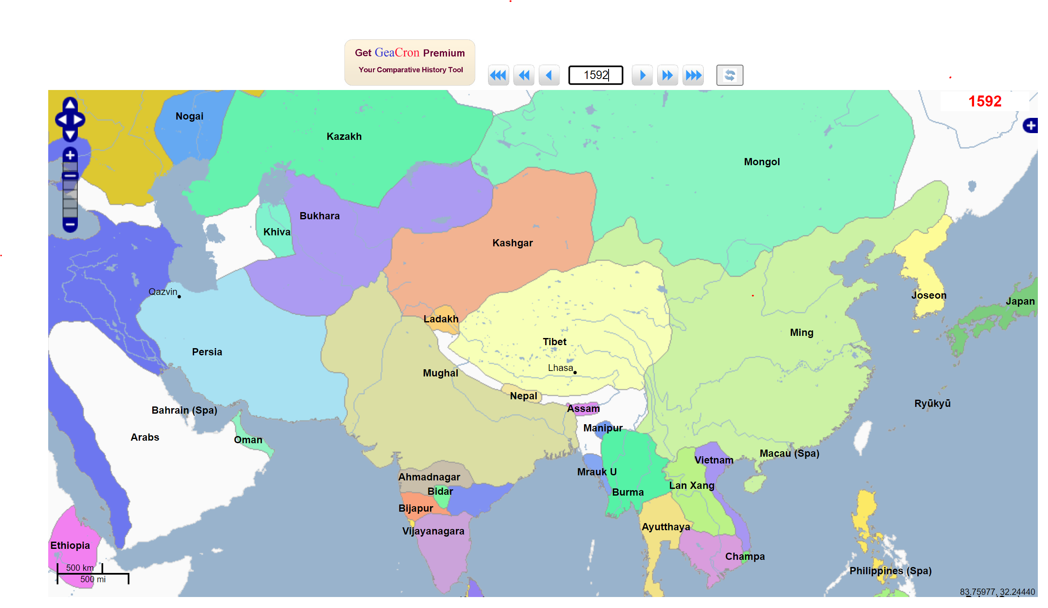Jump back with the triple-left arrow
Screen dimensions: 1048x608
point(498,76)
